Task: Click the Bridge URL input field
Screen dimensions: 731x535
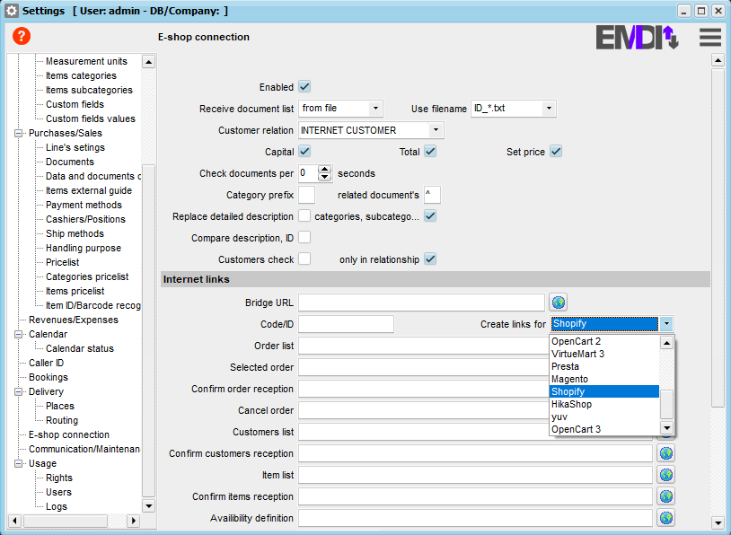Action: (x=421, y=303)
